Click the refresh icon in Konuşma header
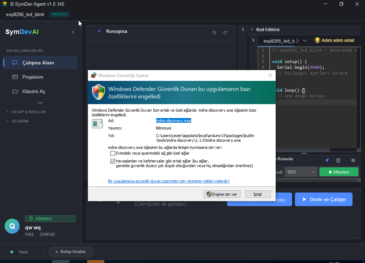The width and height of the screenshot is (365, 263). point(225,33)
